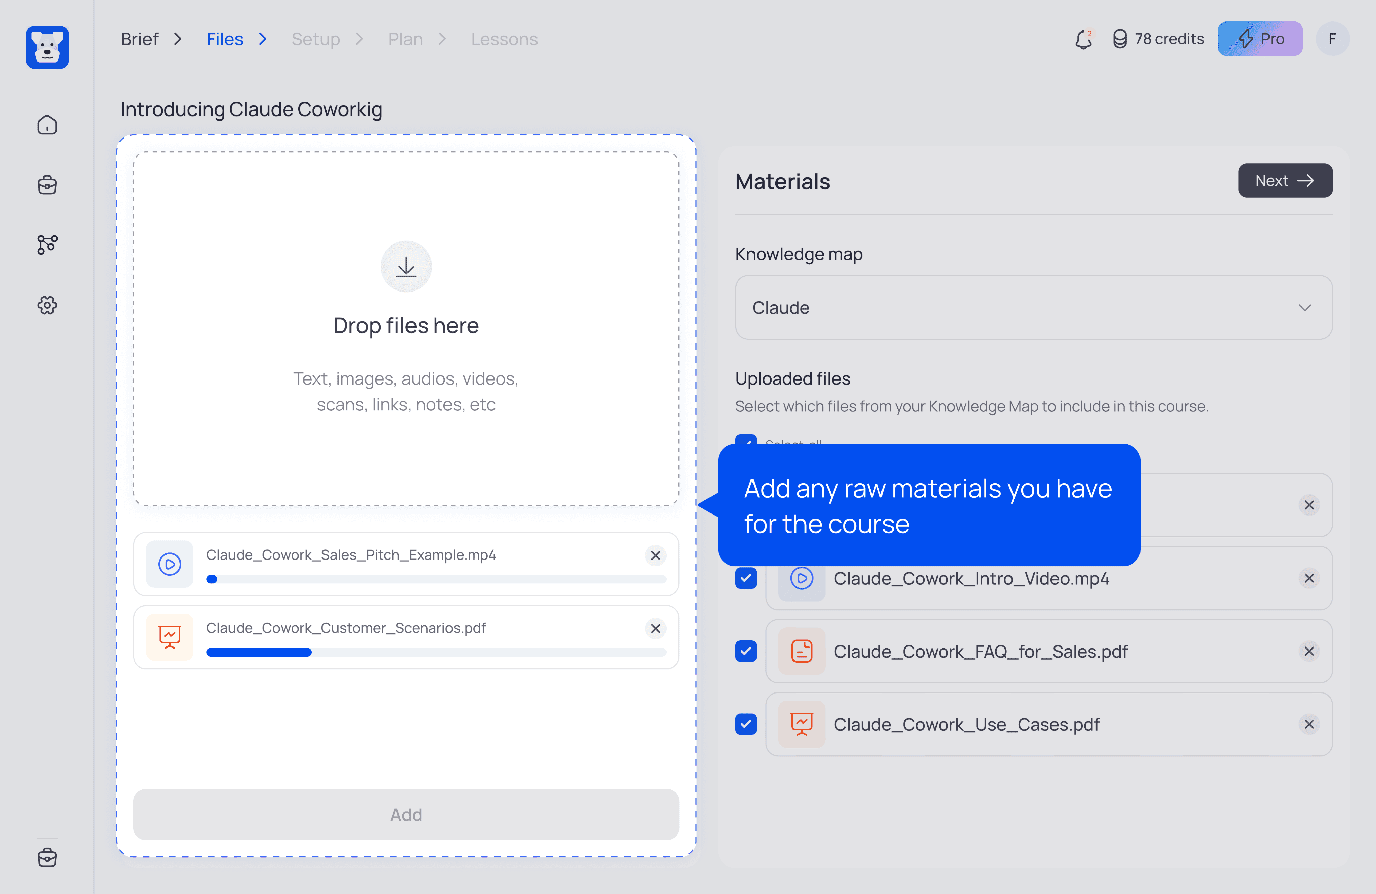Toggle Claude_Cowork_FAQ_for_Sales.pdf checkbox
Screen dimensions: 1376x894
(746, 651)
